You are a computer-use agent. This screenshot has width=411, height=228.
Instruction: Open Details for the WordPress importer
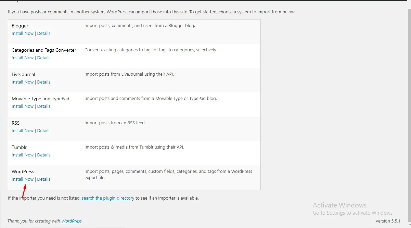(44, 179)
